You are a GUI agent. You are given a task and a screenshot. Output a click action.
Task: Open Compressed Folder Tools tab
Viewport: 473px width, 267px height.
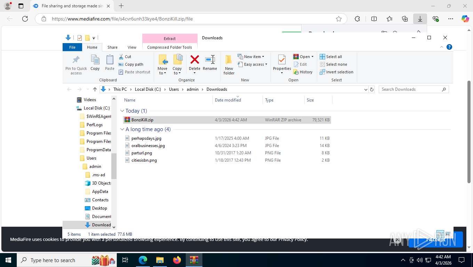170,47
